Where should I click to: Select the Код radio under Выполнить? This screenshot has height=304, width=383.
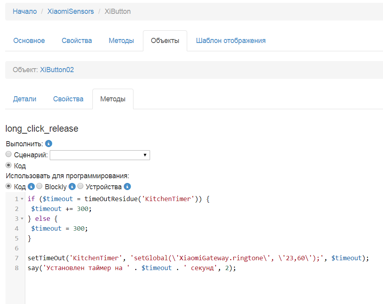(x=9, y=165)
